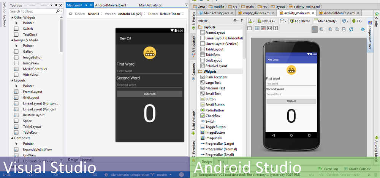Viewport: 380px width, 178px height.
Task: Click mobile breadcrumb in navigation bar
Action: click(216, 6)
